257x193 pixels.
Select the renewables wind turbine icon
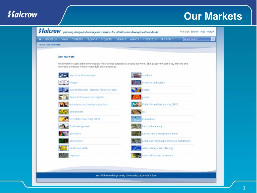136,119
